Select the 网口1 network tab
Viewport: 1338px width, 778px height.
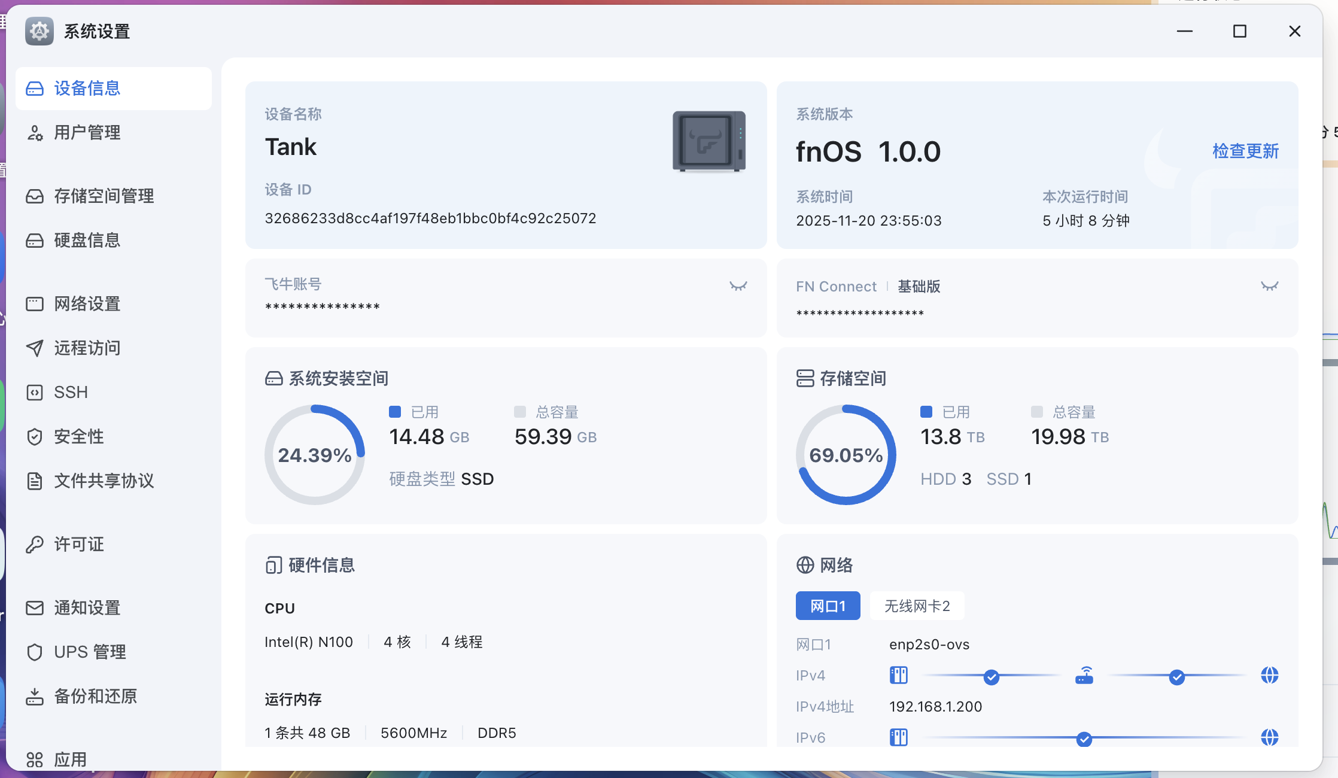pyautogui.click(x=828, y=606)
